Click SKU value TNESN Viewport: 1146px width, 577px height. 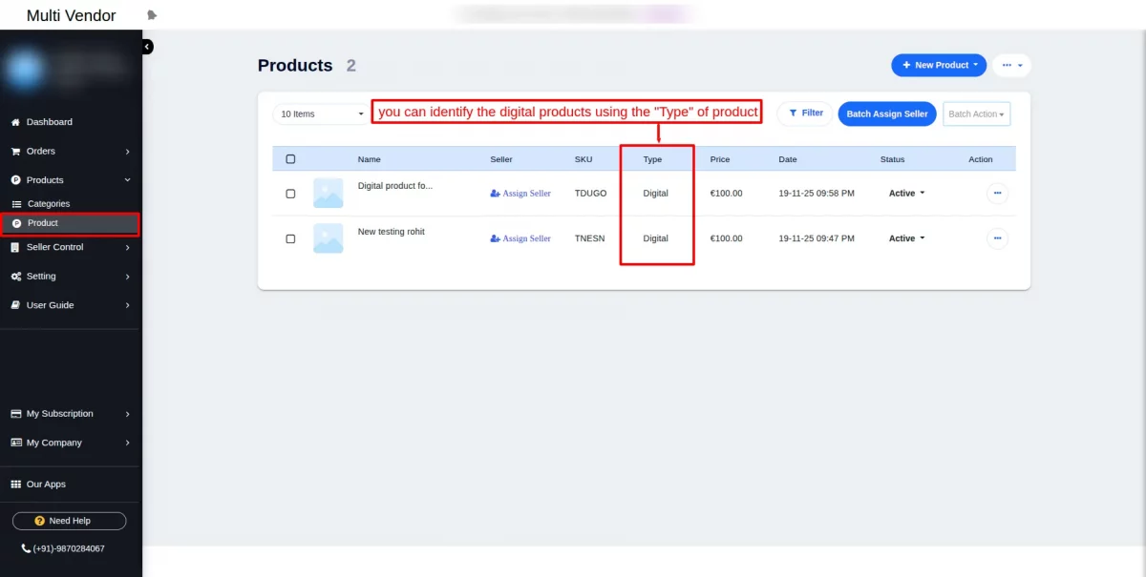coord(589,238)
